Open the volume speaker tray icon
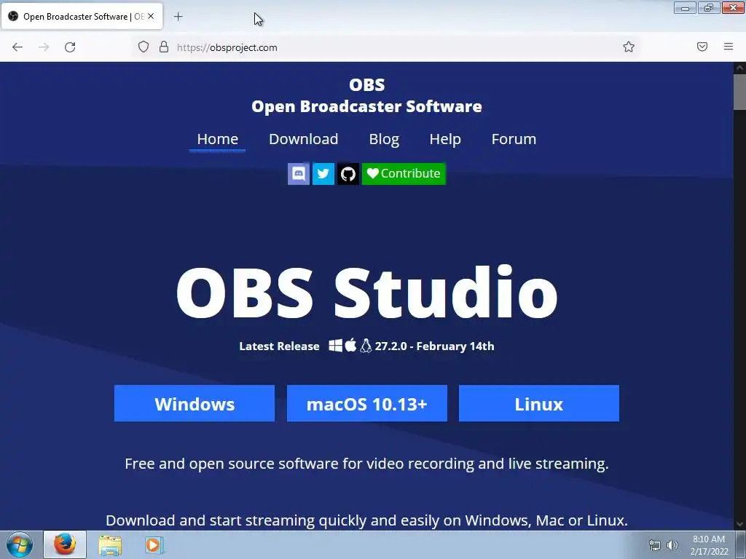Image resolution: width=746 pixels, height=559 pixels. 672,545
